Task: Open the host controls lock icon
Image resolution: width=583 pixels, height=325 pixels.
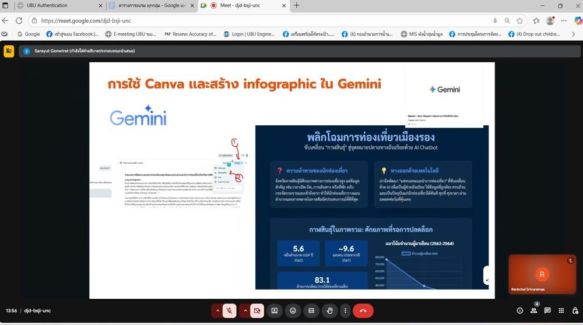Action: click(x=575, y=310)
